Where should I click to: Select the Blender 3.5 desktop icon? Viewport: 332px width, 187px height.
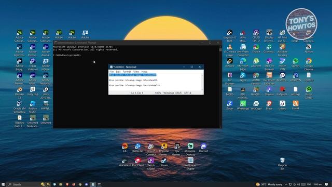point(20,93)
